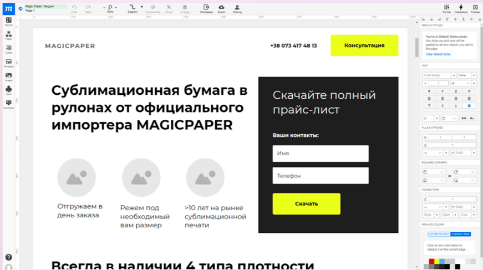Open the Images panel in left sidebar
Image resolution: width=483 pixels, height=270 pixels.
[x=8, y=77]
